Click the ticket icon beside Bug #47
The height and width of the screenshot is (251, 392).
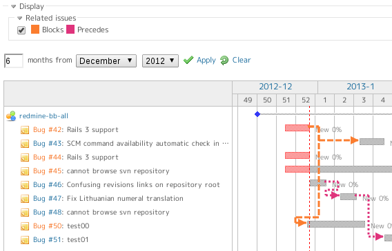tap(25, 199)
